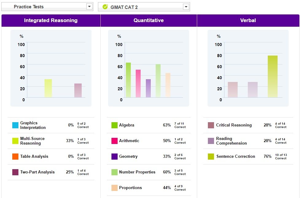The image size is (300, 198).
Task: Click the Algebra green swatch
Action: [x=115, y=125]
